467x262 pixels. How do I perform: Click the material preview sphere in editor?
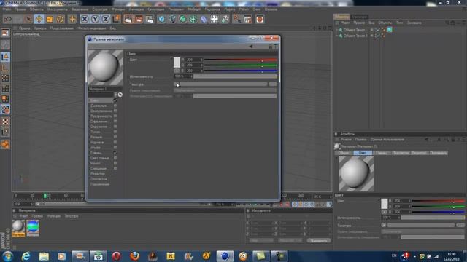point(105,68)
